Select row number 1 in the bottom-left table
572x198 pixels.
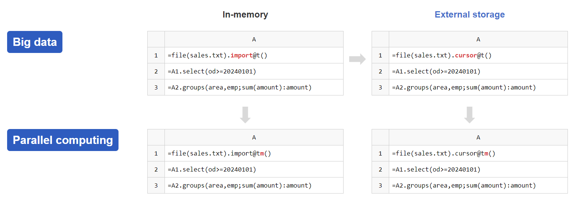156,153
